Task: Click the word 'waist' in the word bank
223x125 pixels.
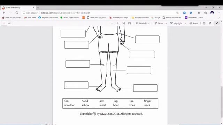Action: coord(103,105)
